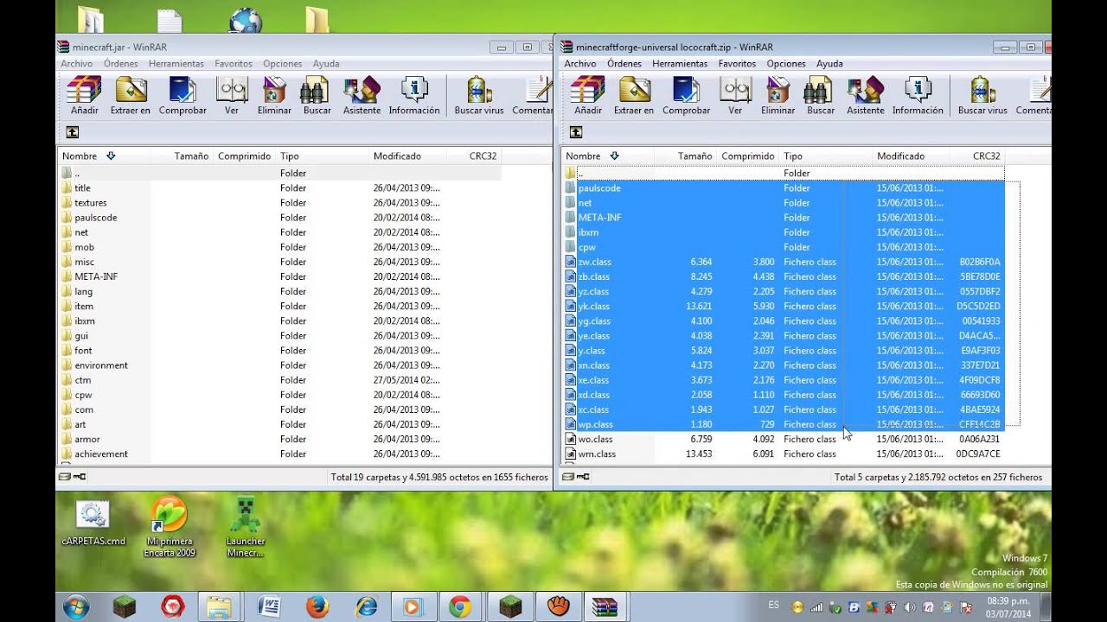Open Ayuda menu in minecraftforge zip window

[x=829, y=64]
